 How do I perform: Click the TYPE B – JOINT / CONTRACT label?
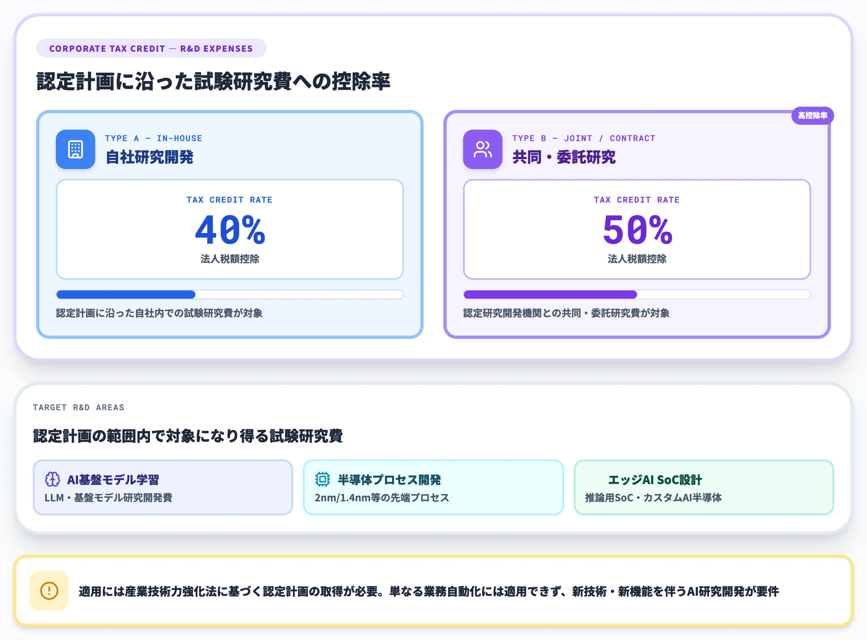pos(584,138)
